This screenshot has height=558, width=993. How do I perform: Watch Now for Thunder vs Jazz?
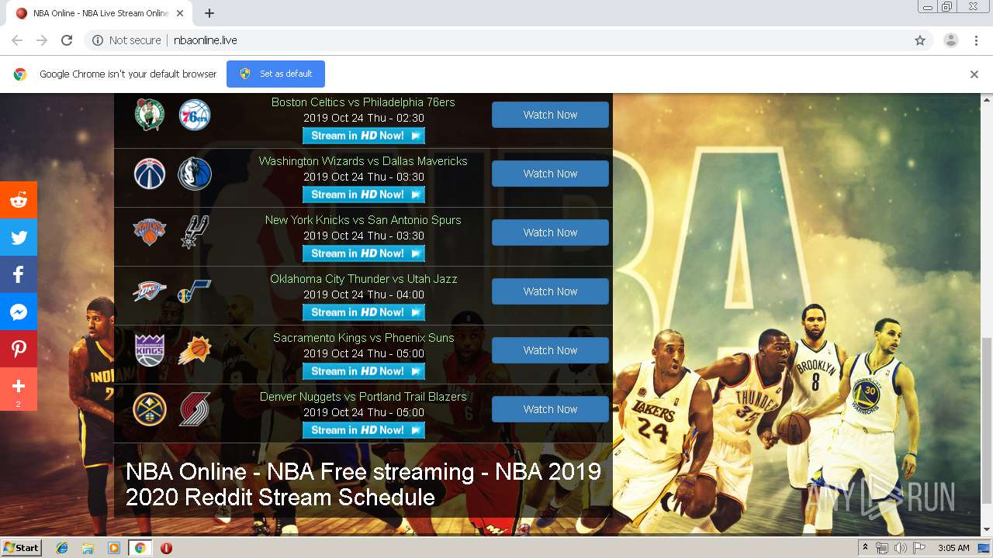(x=550, y=291)
